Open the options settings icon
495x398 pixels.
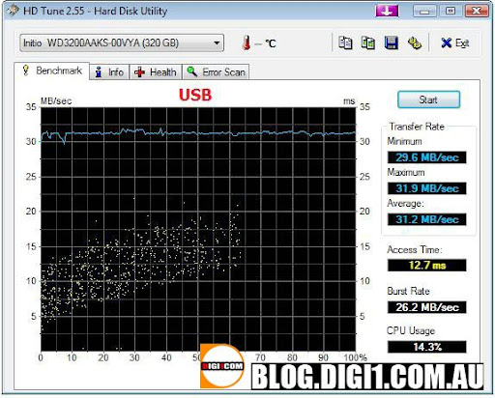coord(415,43)
